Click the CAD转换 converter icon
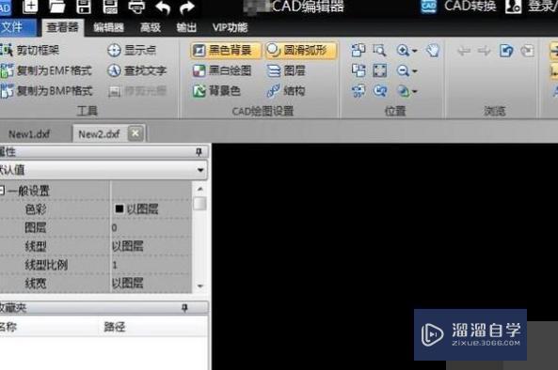Viewport: 558px width, 370px height. [x=428, y=6]
